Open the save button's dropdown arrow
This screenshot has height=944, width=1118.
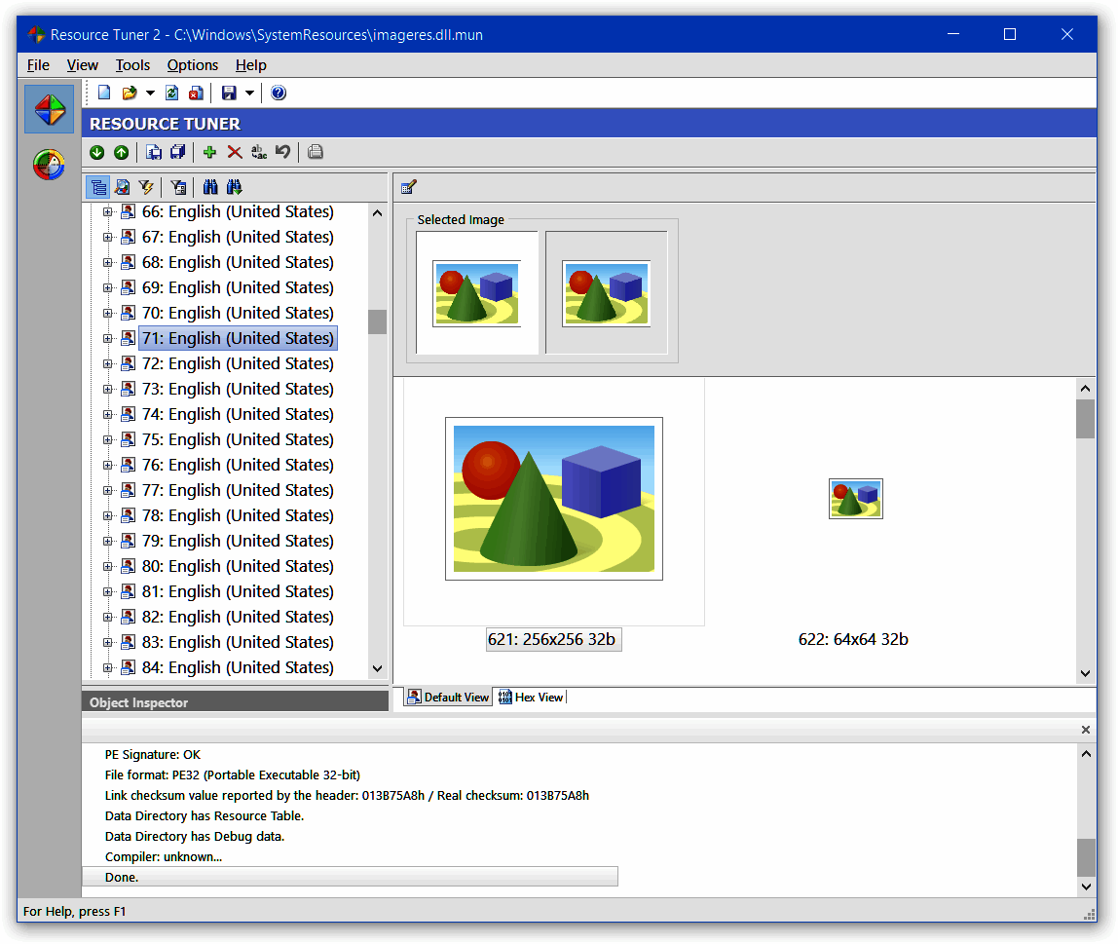tap(250, 93)
